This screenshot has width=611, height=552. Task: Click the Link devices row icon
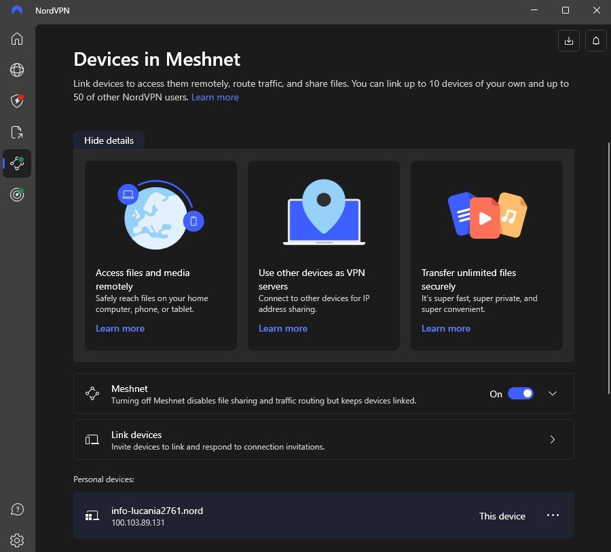(92, 439)
